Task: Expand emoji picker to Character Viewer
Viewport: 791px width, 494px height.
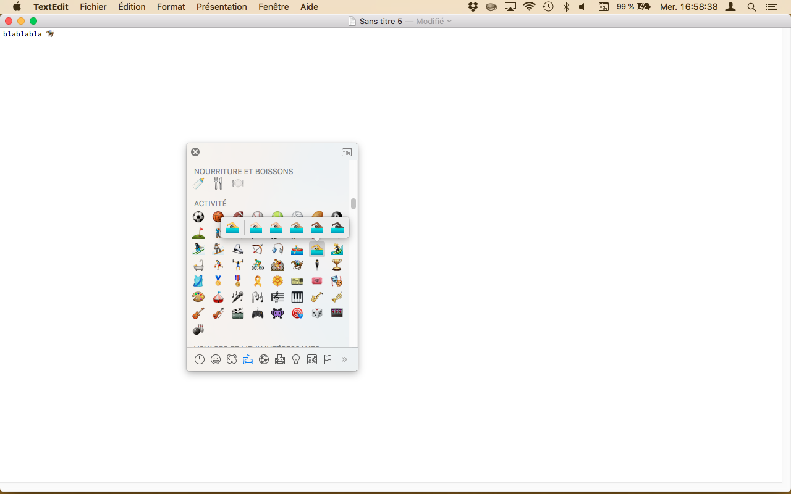Action: [x=347, y=152]
